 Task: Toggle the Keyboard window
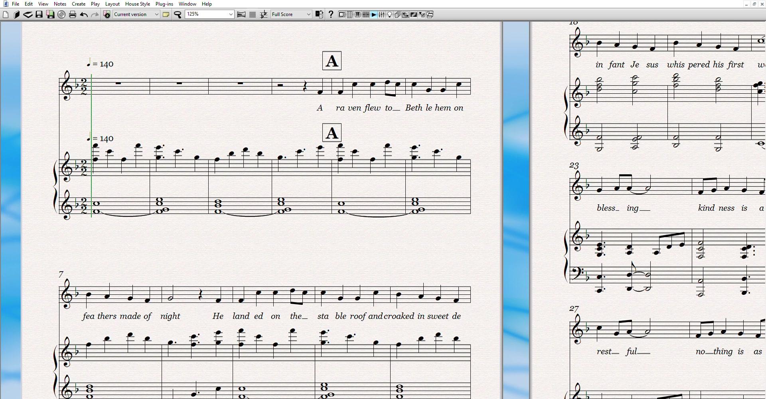pyautogui.click(x=358, y=15)
